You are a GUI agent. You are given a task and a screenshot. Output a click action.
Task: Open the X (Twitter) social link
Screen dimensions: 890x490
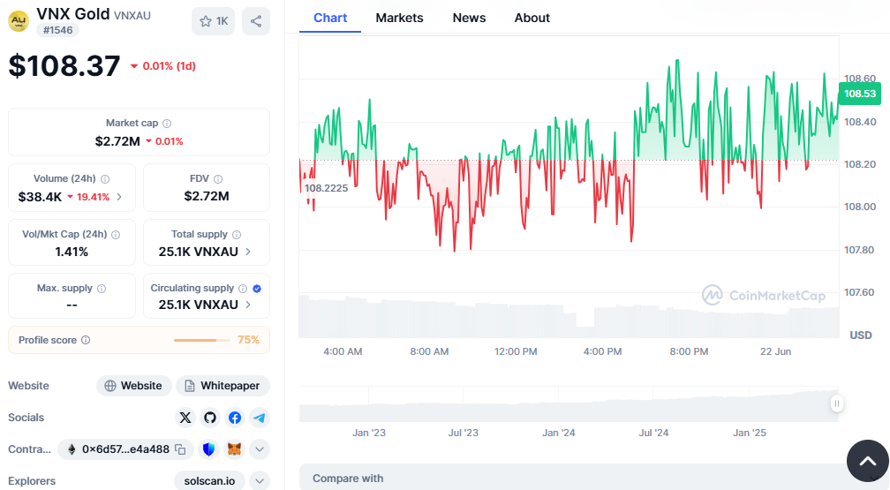pyautogui.click(x=185, y=418)
